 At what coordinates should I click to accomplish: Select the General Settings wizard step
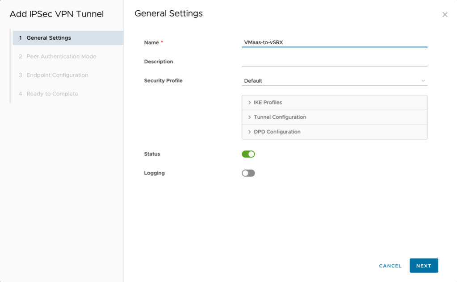[x=49, y=38]
